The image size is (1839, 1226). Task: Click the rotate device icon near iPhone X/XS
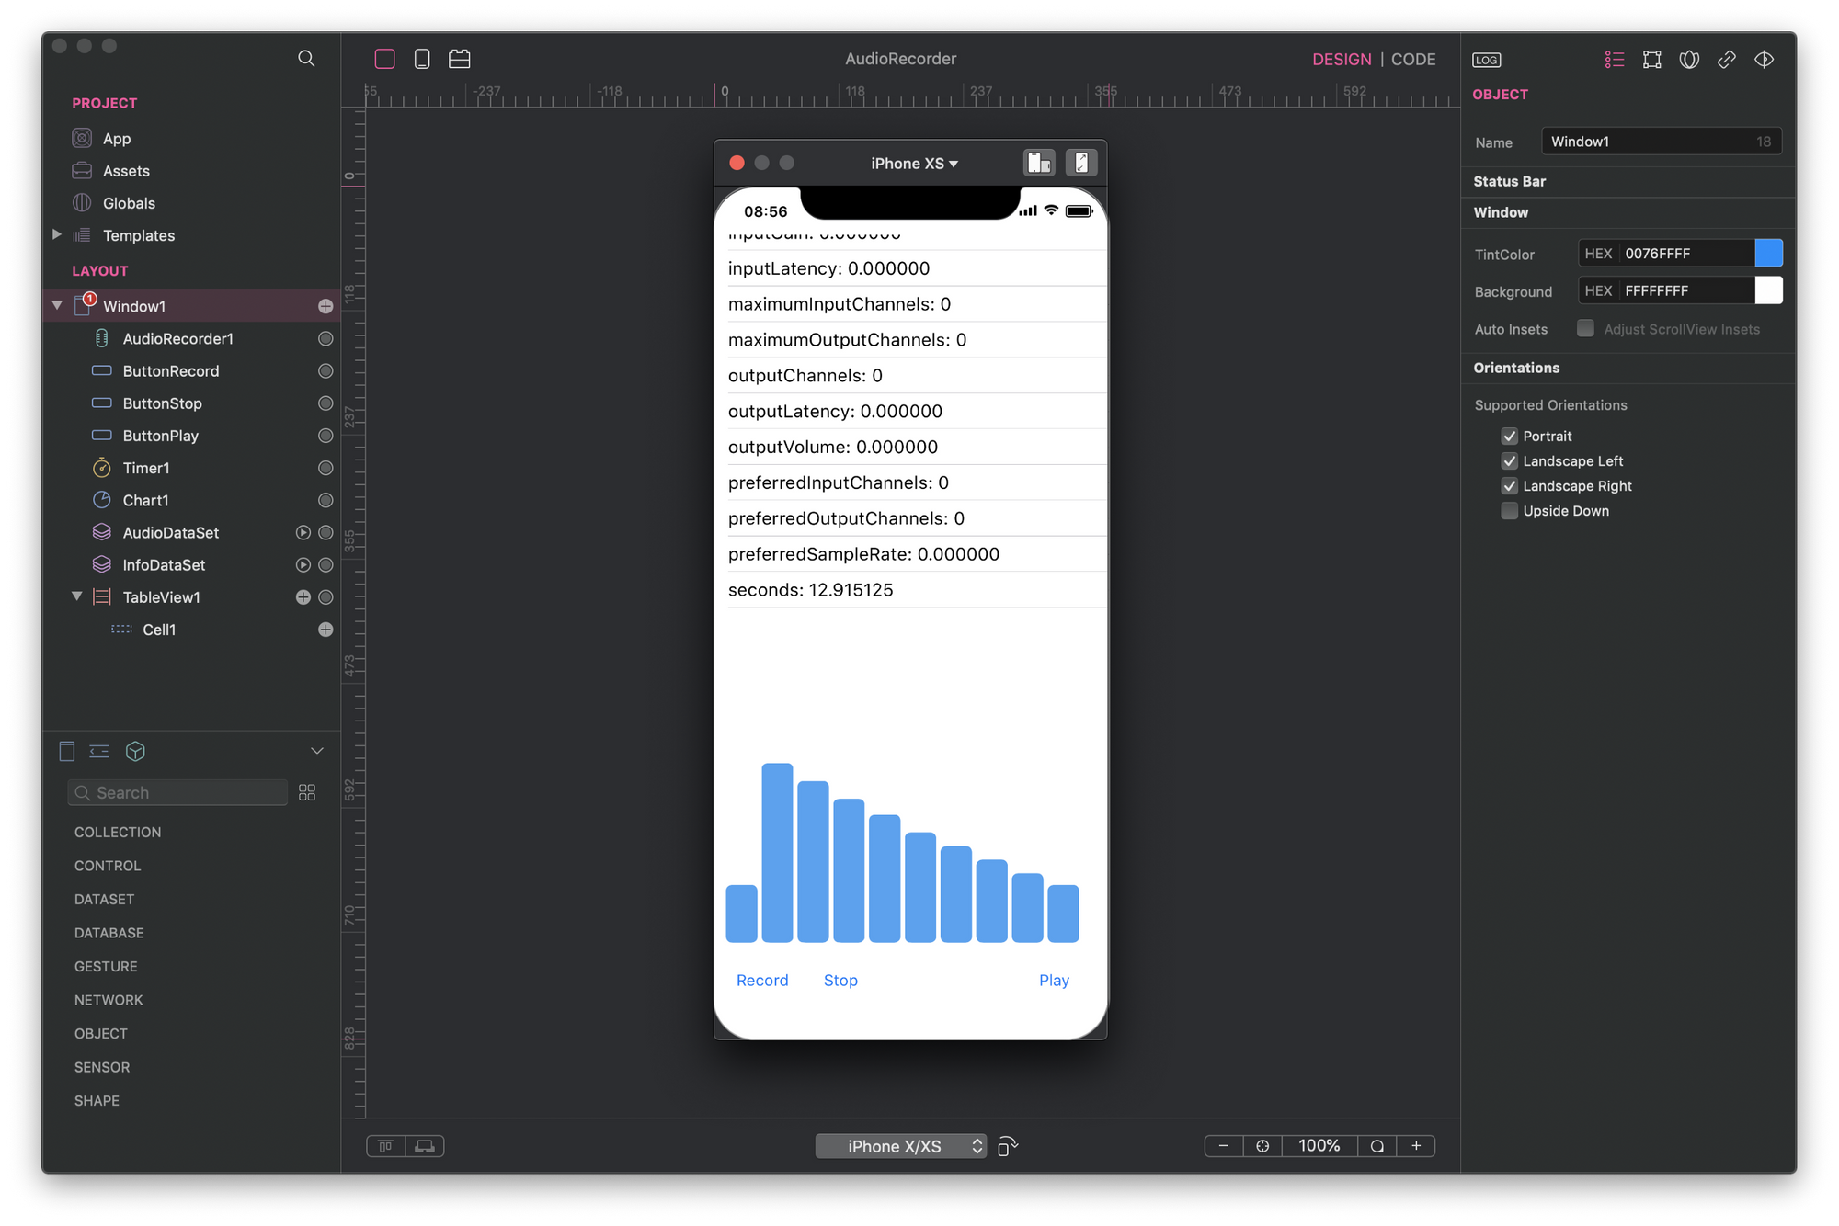click(1008, 1146)
